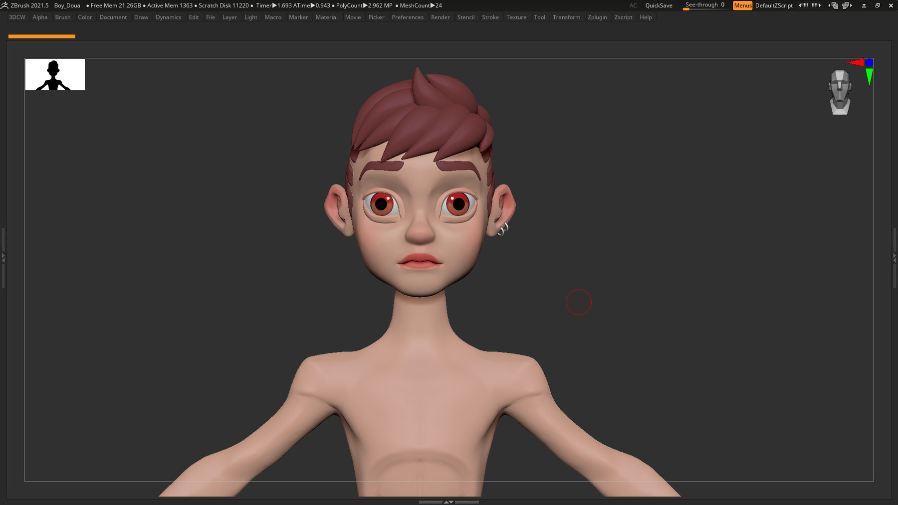The width and height of the screenshot is (898, 505).
Task: Click the "PolyCount" readout in the title bar
Action: (364, 5)
